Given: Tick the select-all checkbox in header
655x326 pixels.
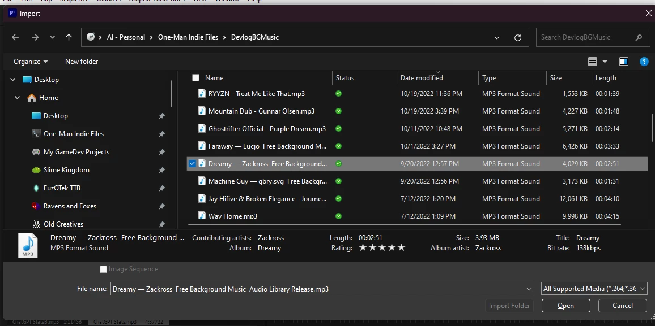Looking at the screenshot, I should point(195,78).
